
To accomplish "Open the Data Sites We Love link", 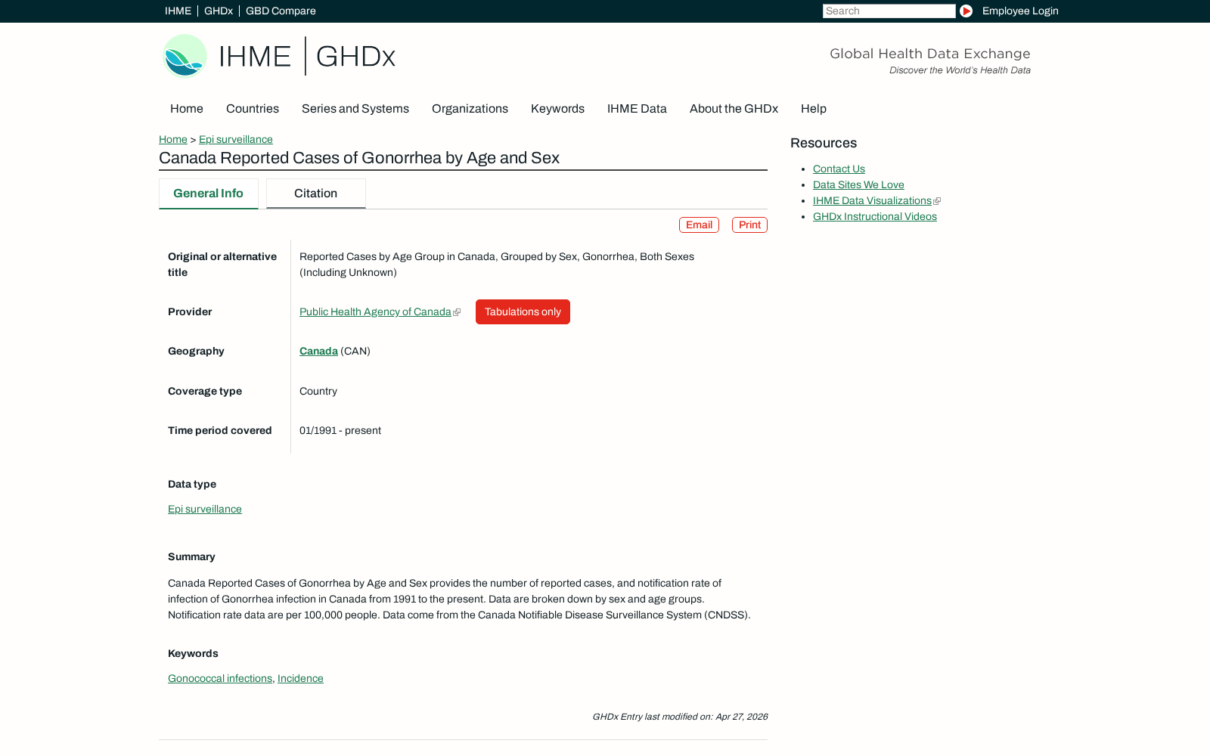I will coord(858,185).
